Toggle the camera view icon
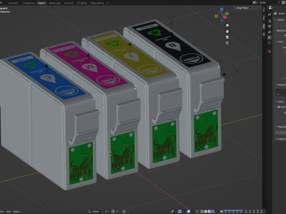This screenshot has height=214, width=286. pos(227,37)
